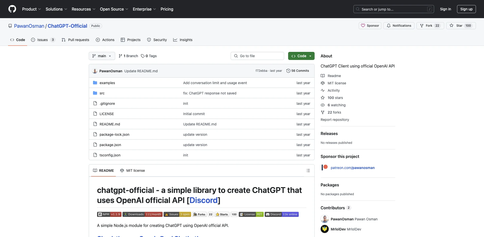The width and height of the screenshot is (484, 237).
Task: Expand the main branch selector
Action: [102, 56]
